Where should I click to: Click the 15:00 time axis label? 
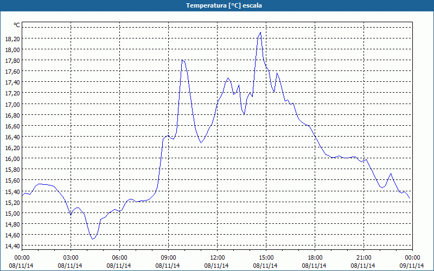click(266, 258)
